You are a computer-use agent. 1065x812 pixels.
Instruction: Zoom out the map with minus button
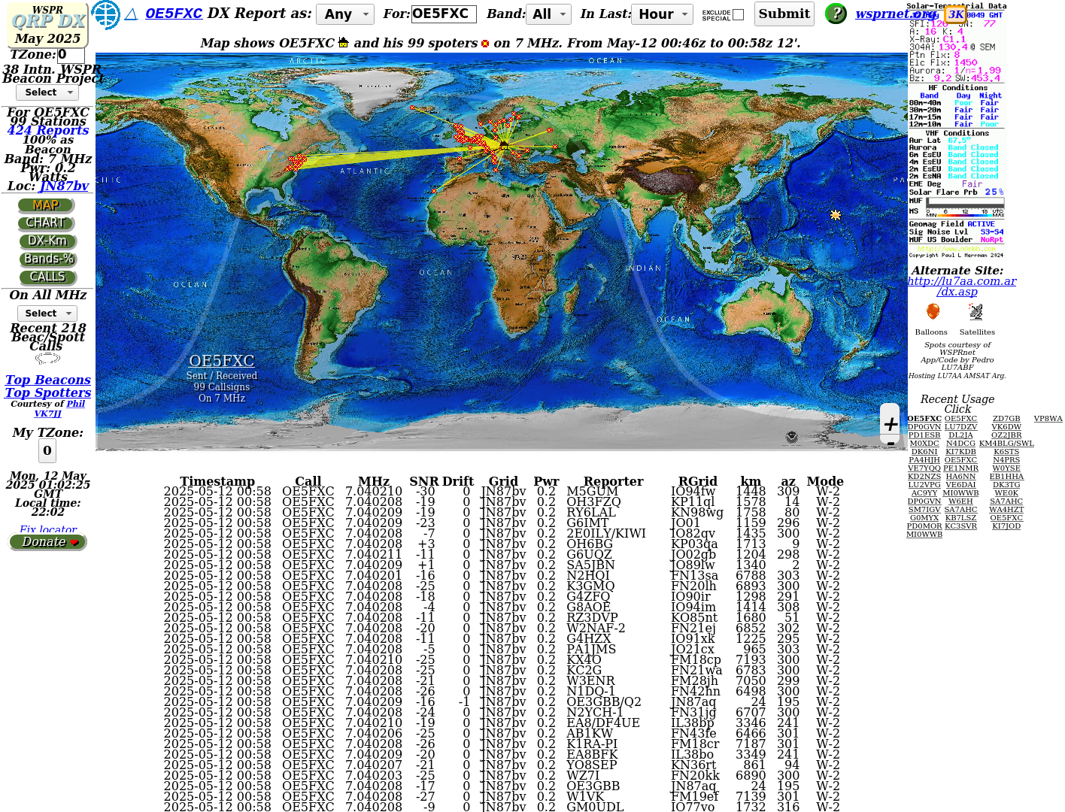(891, 443)
